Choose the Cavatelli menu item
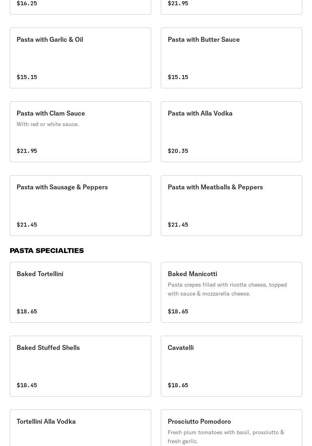This screenshot has height=446, width=312. coord(231,366)
